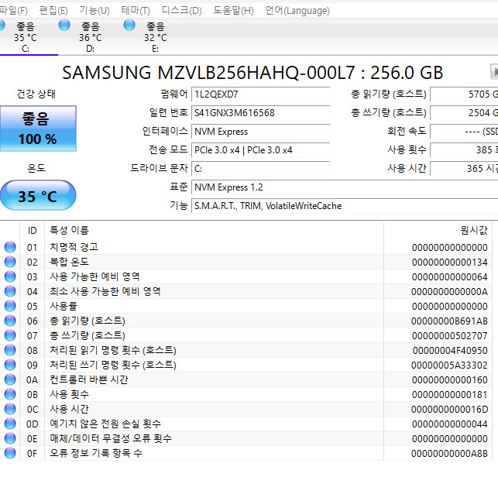Click status orb for 03 사용 가능한 예비 영역
Viewport: 498px width, 477px height.
pos(10,276)
